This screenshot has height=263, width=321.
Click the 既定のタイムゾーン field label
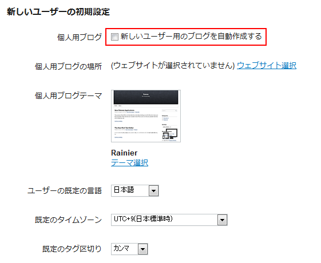68,220
